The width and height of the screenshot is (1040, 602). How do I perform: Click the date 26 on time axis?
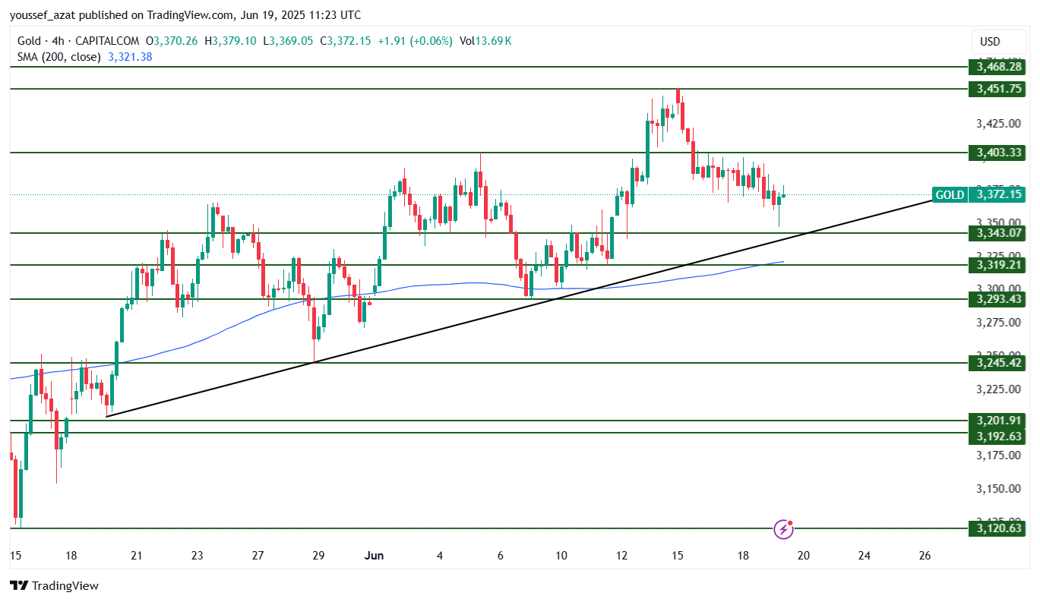click(x=925, y=556)
